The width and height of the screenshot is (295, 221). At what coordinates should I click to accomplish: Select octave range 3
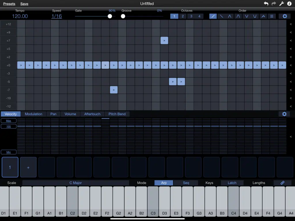(x=191, y=16)
